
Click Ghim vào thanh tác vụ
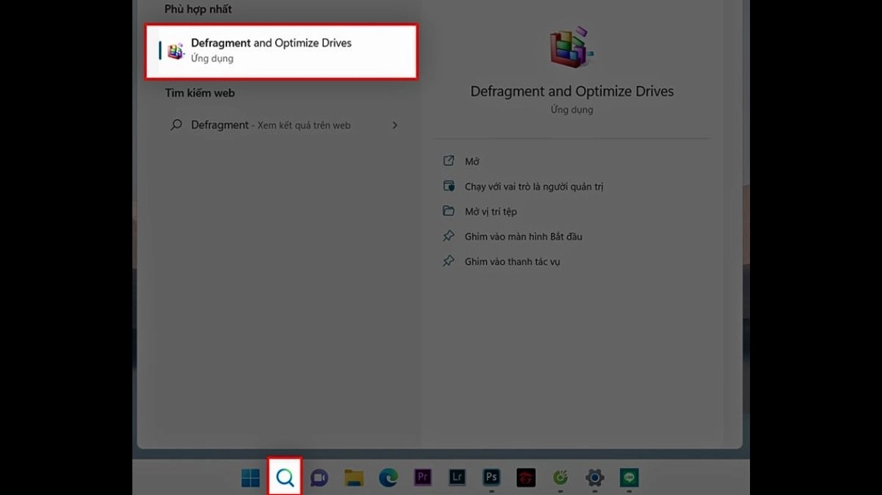(510, 261)
